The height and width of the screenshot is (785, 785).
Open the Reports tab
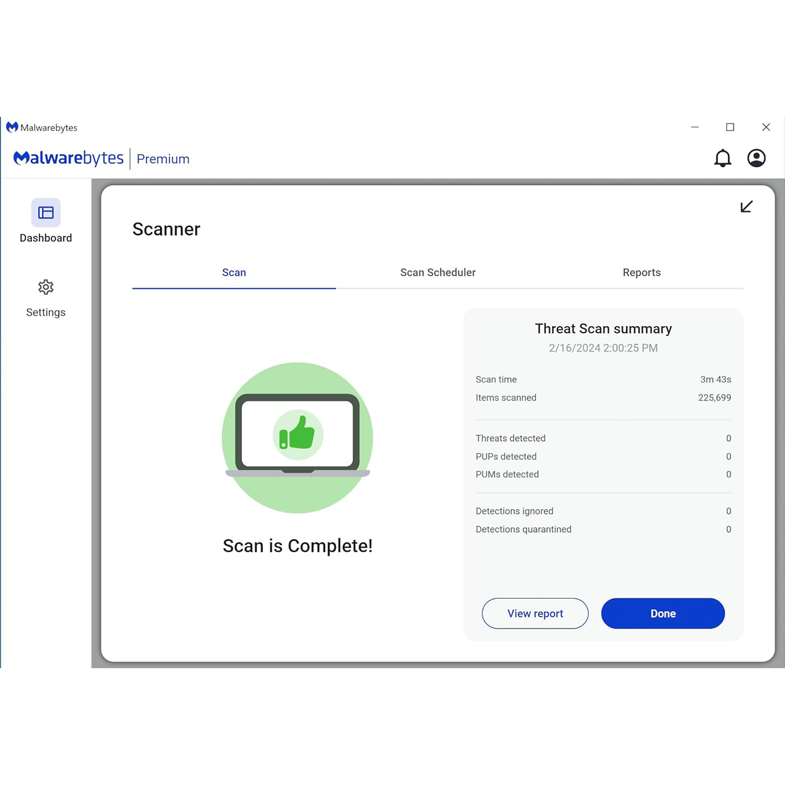[x=641, y=273]
